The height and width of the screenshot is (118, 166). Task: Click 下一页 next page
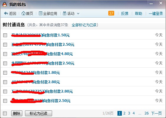coord(157,113)
